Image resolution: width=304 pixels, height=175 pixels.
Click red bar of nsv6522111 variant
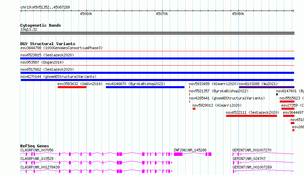point(251,116)
